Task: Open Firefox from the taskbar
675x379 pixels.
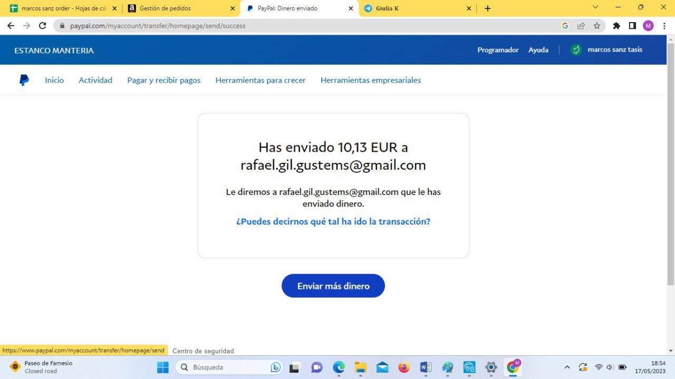Action: [x=403, y=367]
